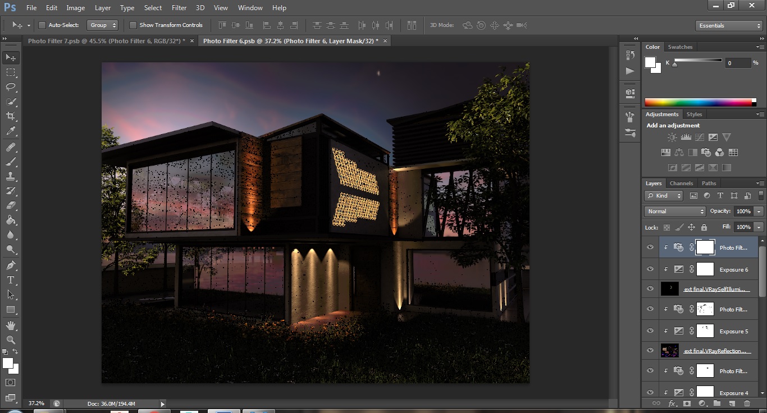This screenshot has width=767, height=413.
Task: Open the Auto-Select Group dropdown
Action: 103,25
